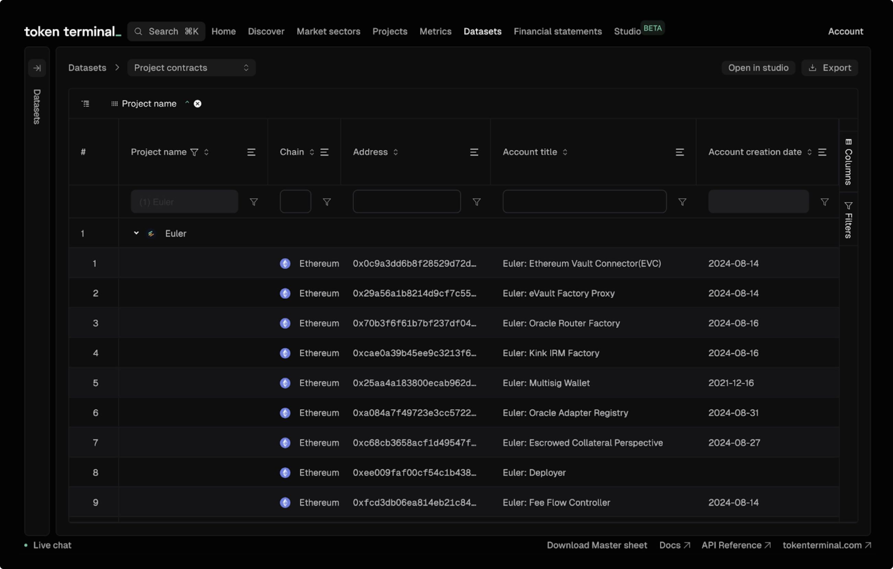
Task: Open the Filters side tab
Action: pyautogui.click(x=848, y=220)
